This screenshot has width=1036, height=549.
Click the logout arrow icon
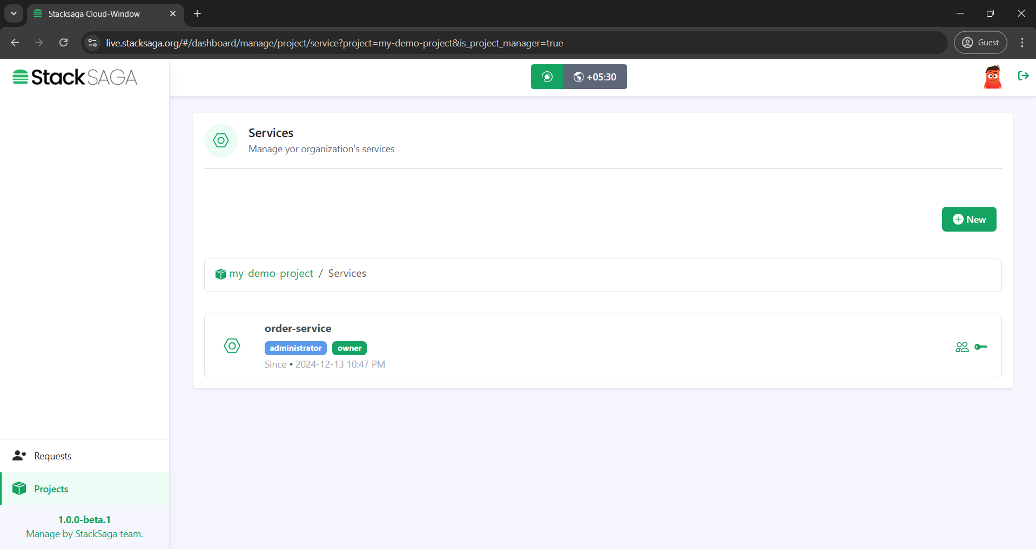point(1024,76)
